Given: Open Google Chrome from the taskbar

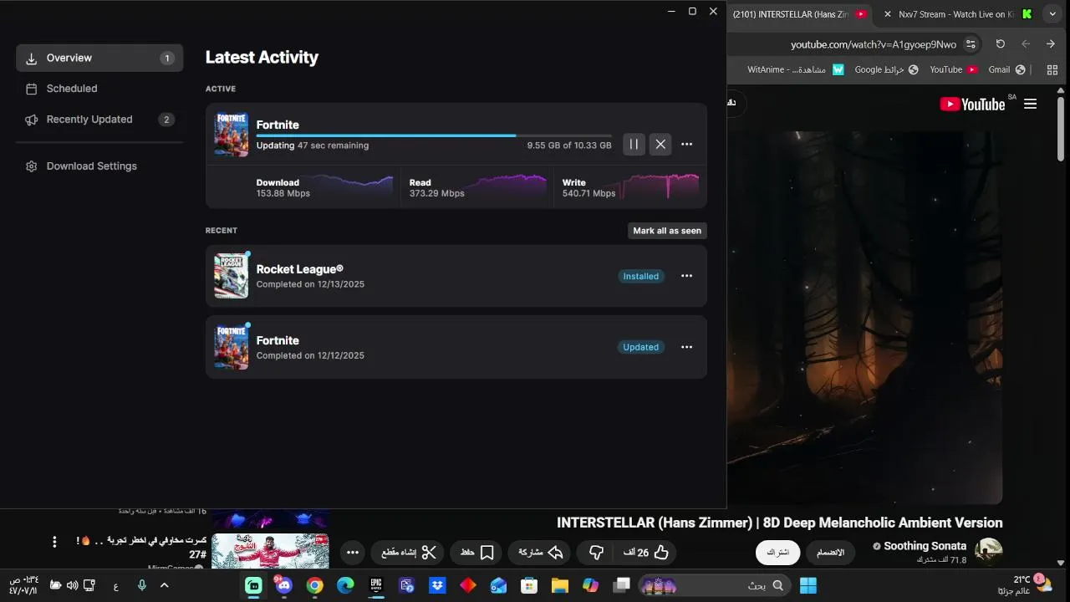Looking at the screenshot, I should coord(315,586).
